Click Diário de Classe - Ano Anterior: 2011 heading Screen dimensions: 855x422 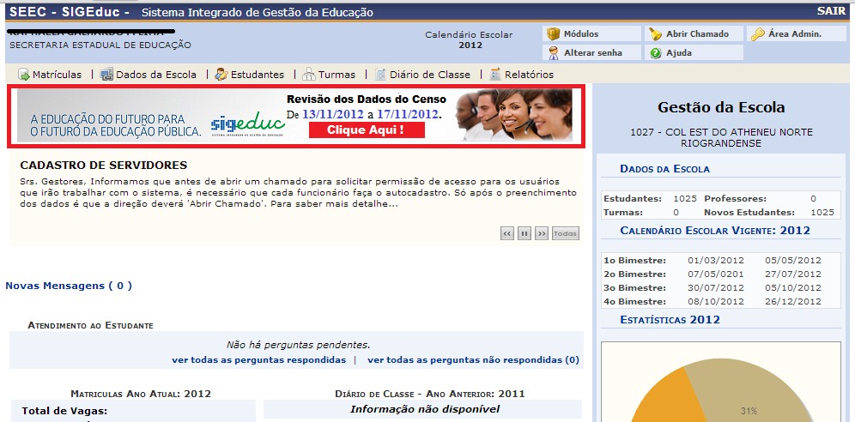pos(430,394)
